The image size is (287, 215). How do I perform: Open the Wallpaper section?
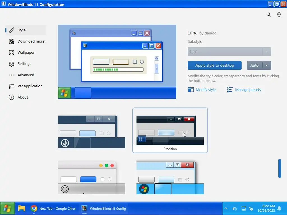(26, 53)
